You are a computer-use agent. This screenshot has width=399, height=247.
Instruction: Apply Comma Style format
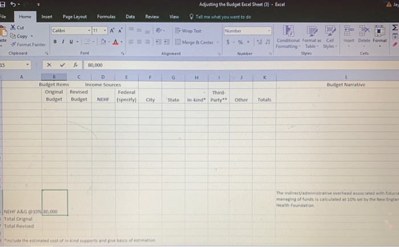point(248,42)
